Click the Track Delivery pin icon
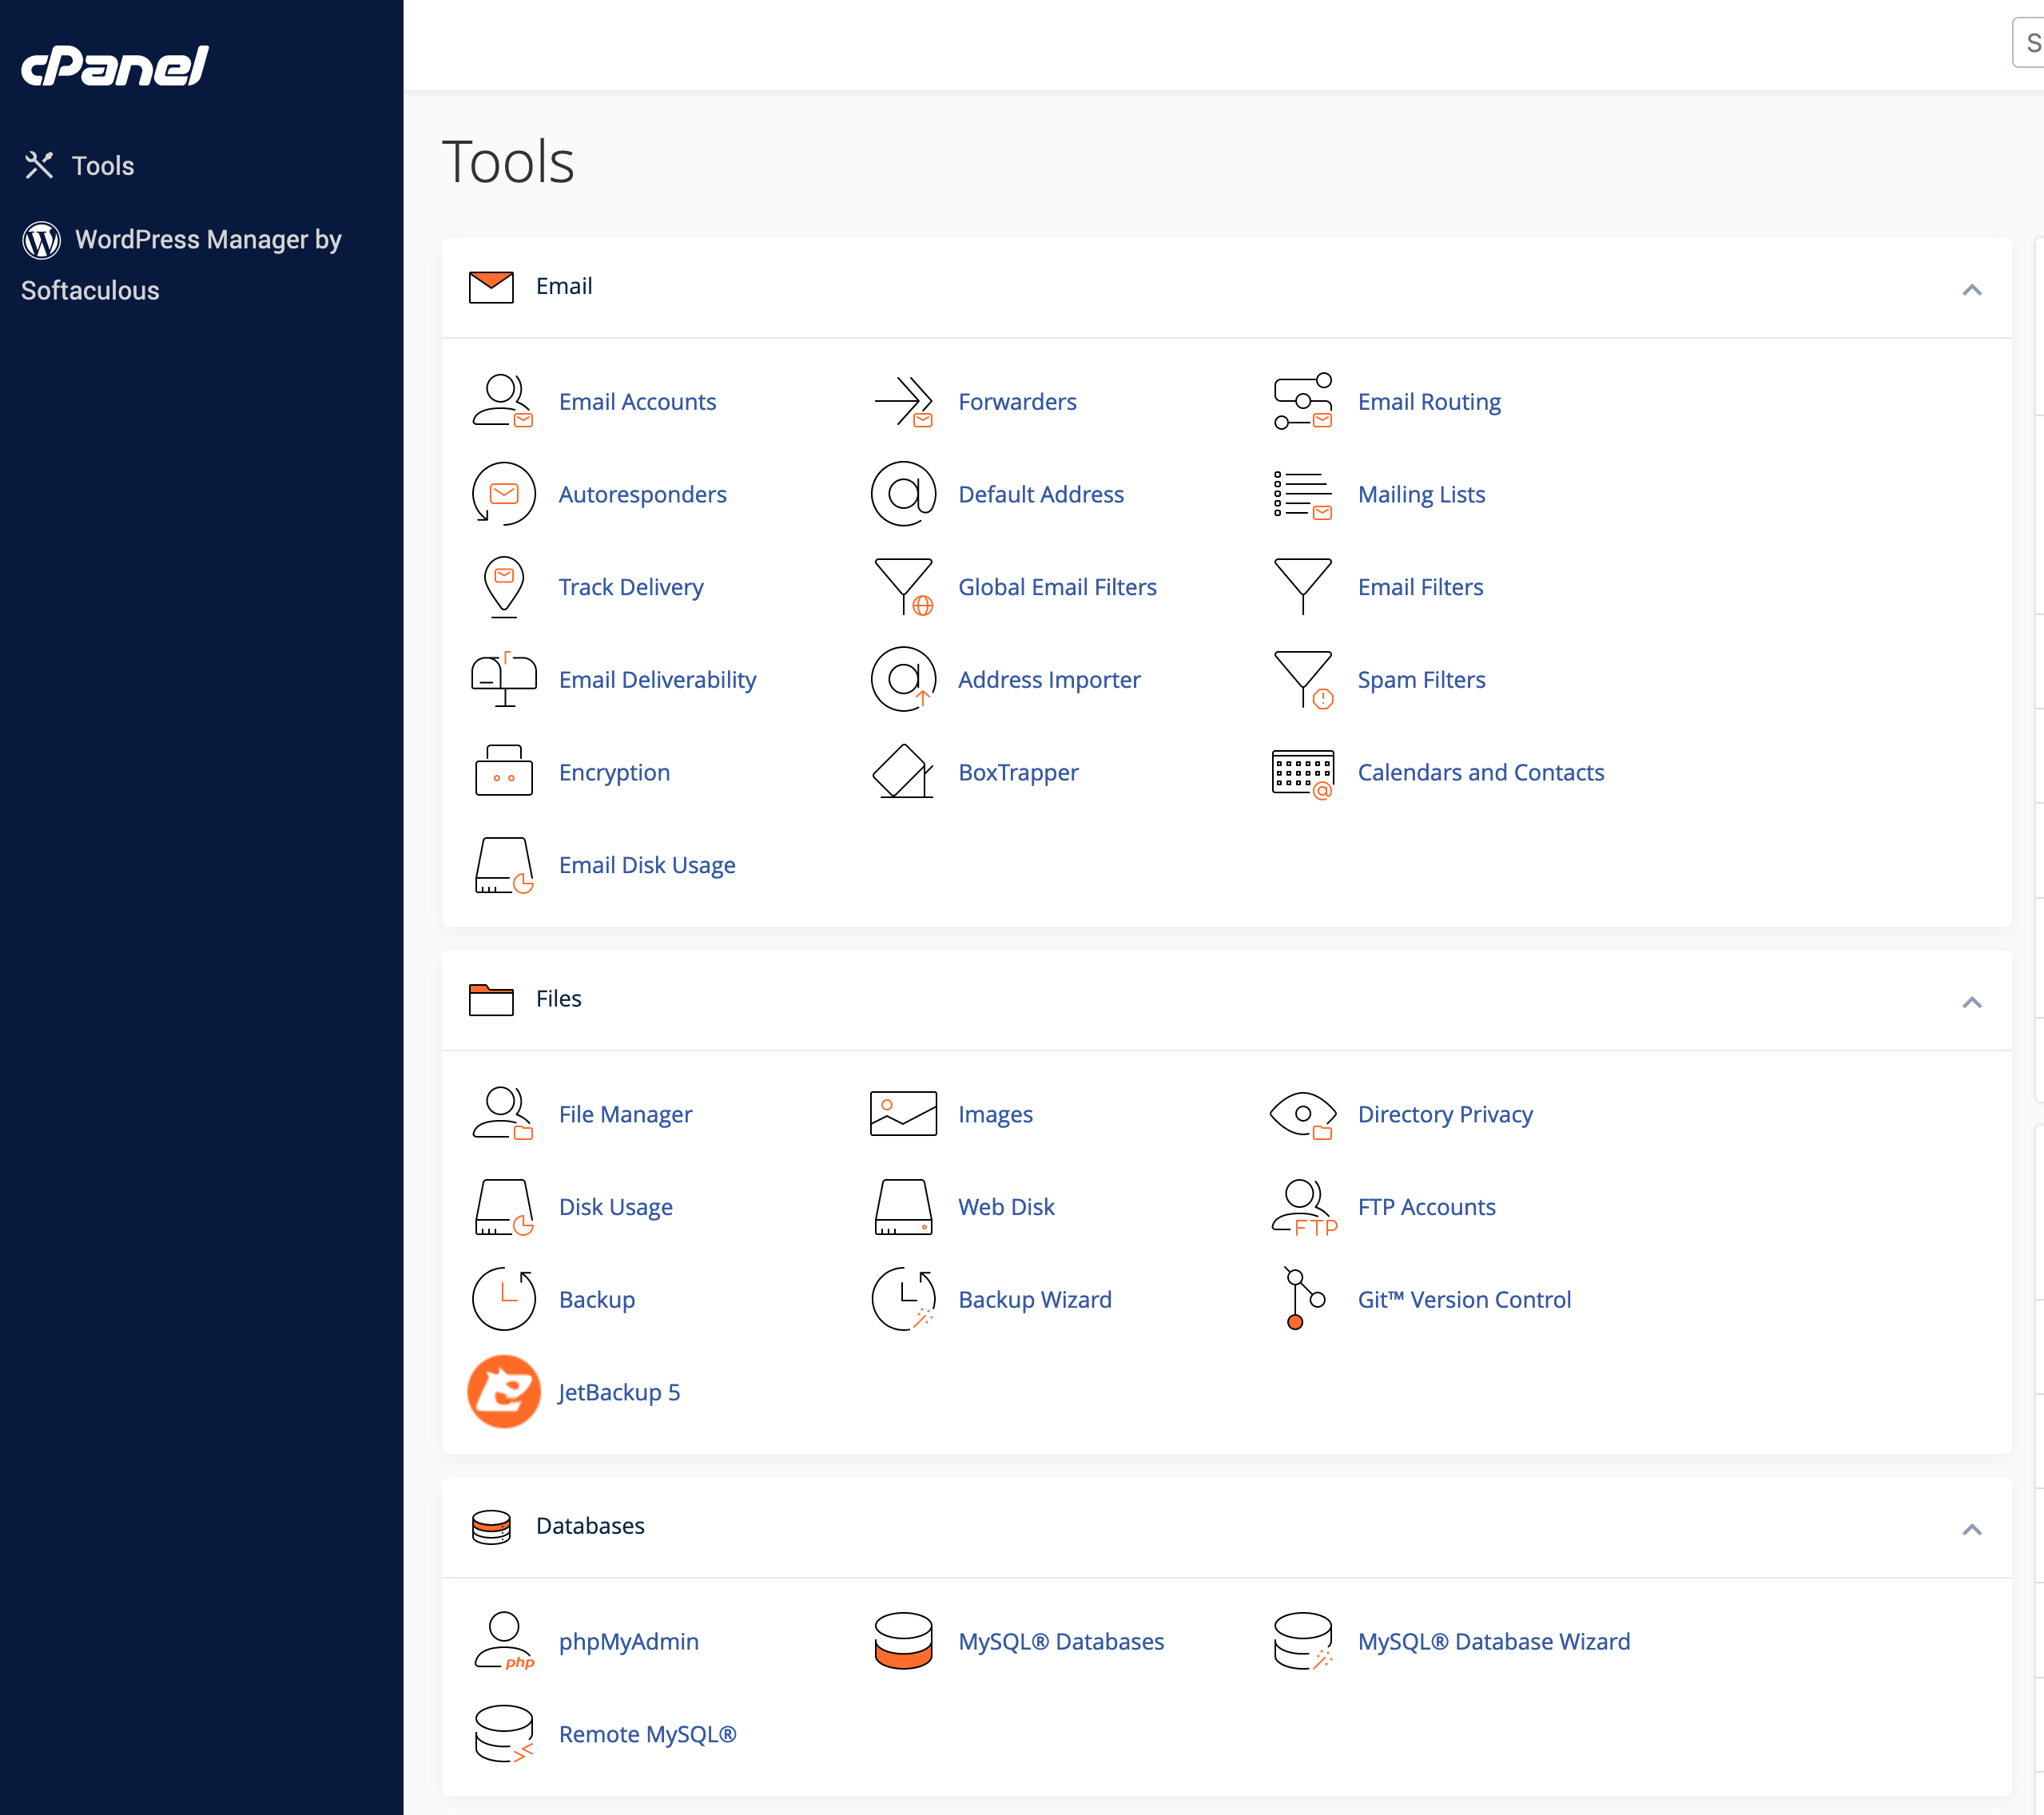 503,587
